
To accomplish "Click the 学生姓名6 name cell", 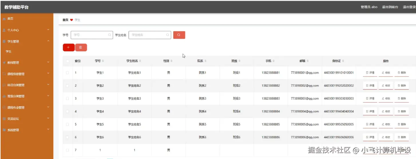I will [x=134, y=137].
